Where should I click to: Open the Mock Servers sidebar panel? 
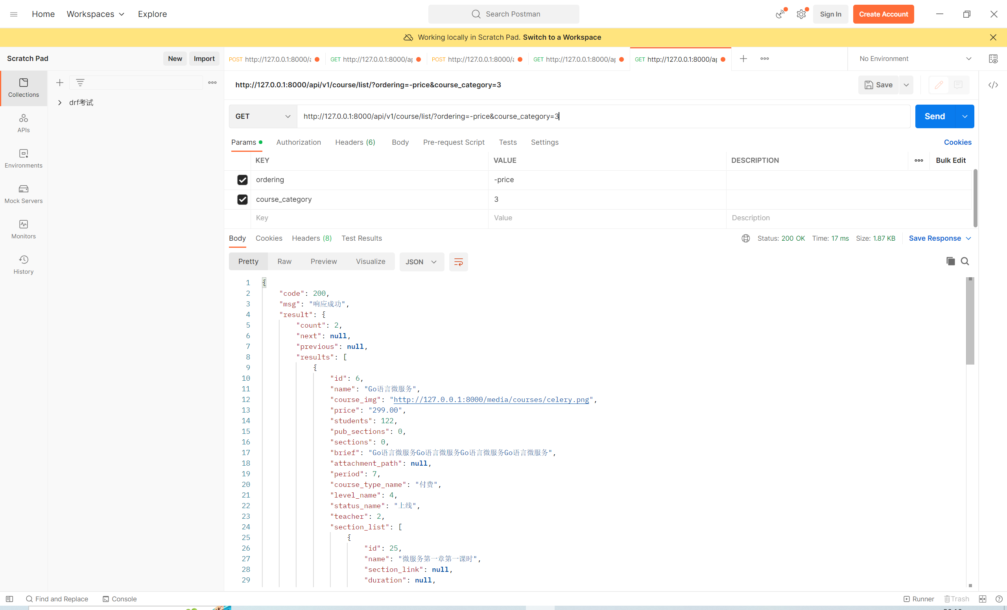(x=23, y=194)
